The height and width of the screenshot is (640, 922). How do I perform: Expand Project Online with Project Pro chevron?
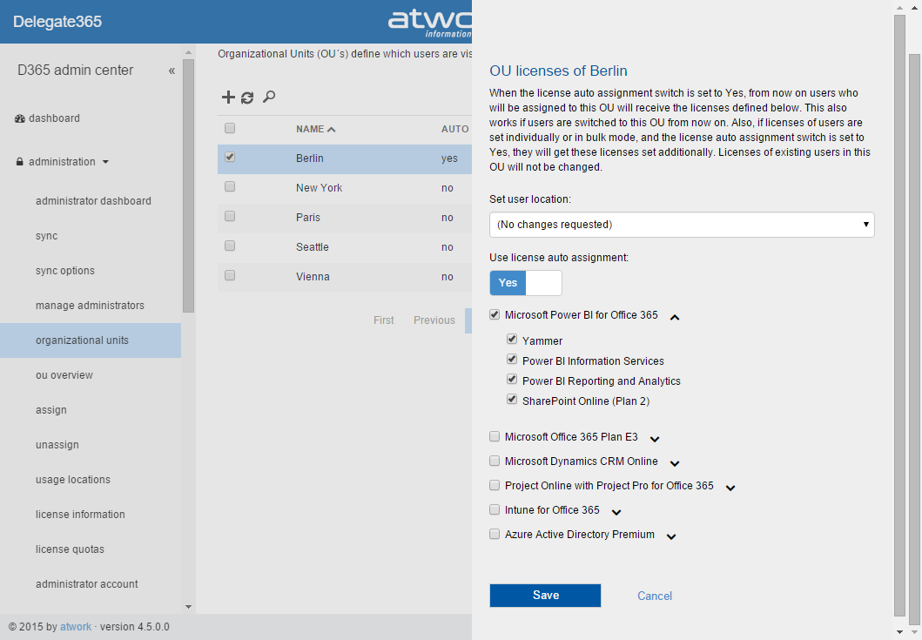[730, 488]
